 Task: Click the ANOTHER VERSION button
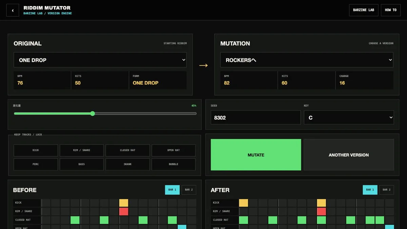(349, 155)
